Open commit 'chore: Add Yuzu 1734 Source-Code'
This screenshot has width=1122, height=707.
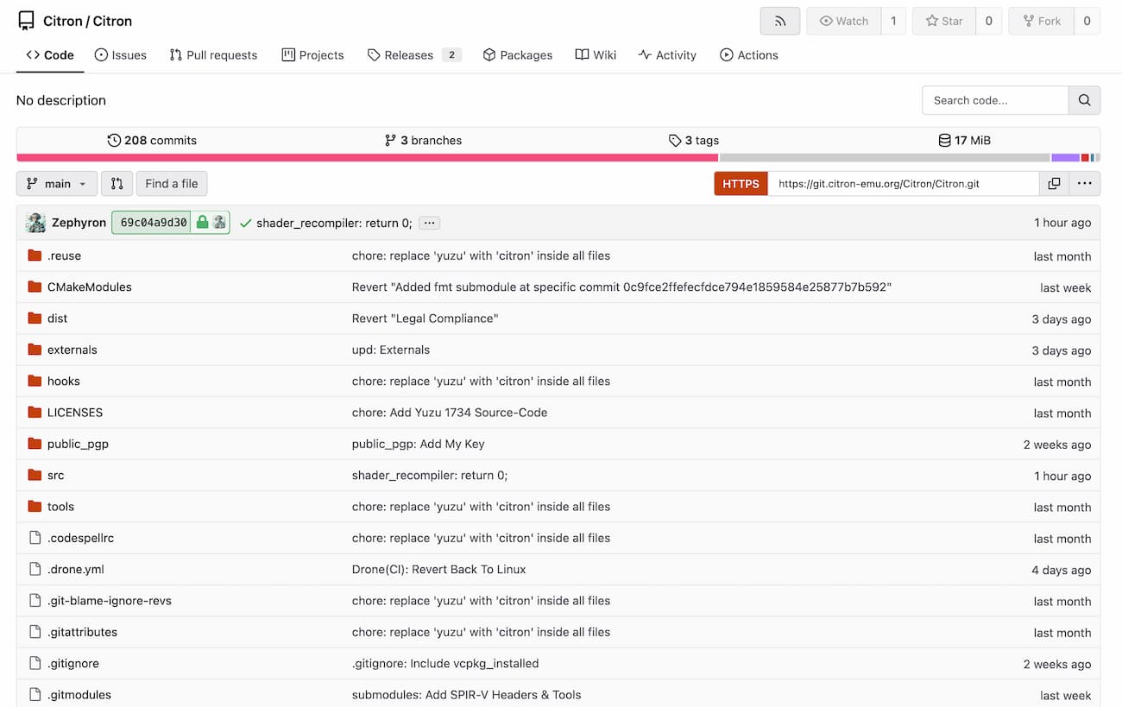coord(450,413)
